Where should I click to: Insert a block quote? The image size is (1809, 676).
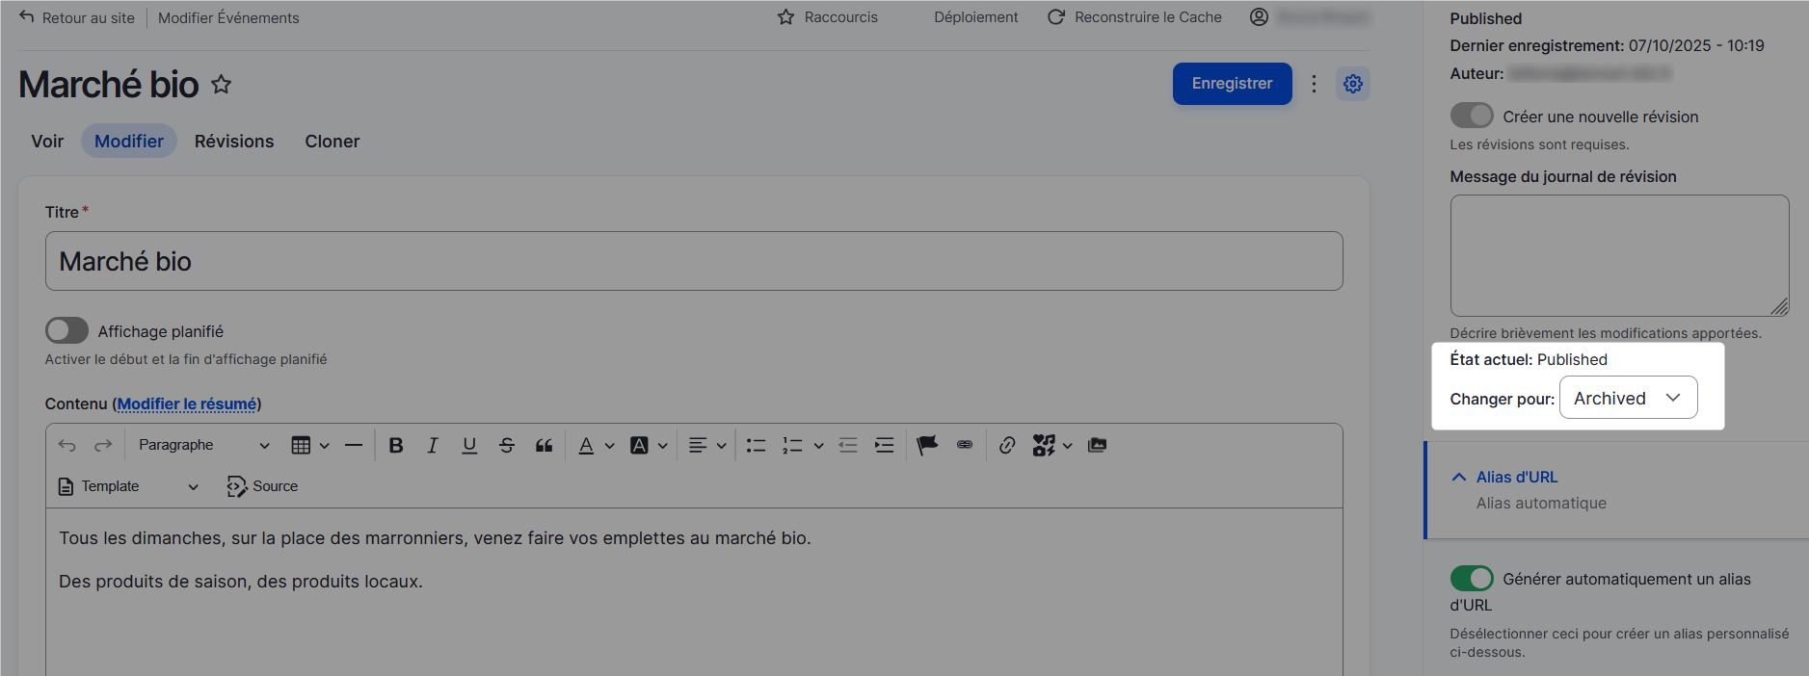point(544,445)
